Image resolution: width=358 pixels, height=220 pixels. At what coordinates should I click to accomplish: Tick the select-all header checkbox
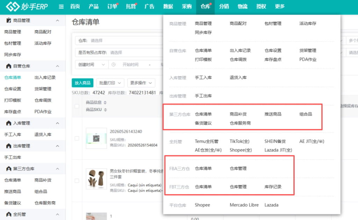point(77,106)
